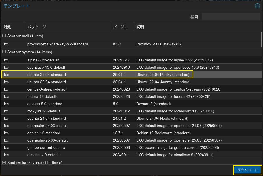Select the almalinux-9-default template

(131, 155)
